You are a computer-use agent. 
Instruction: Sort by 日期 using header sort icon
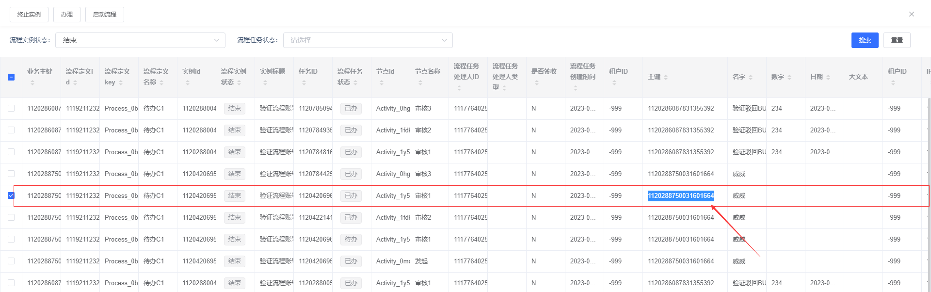(828, 77)
